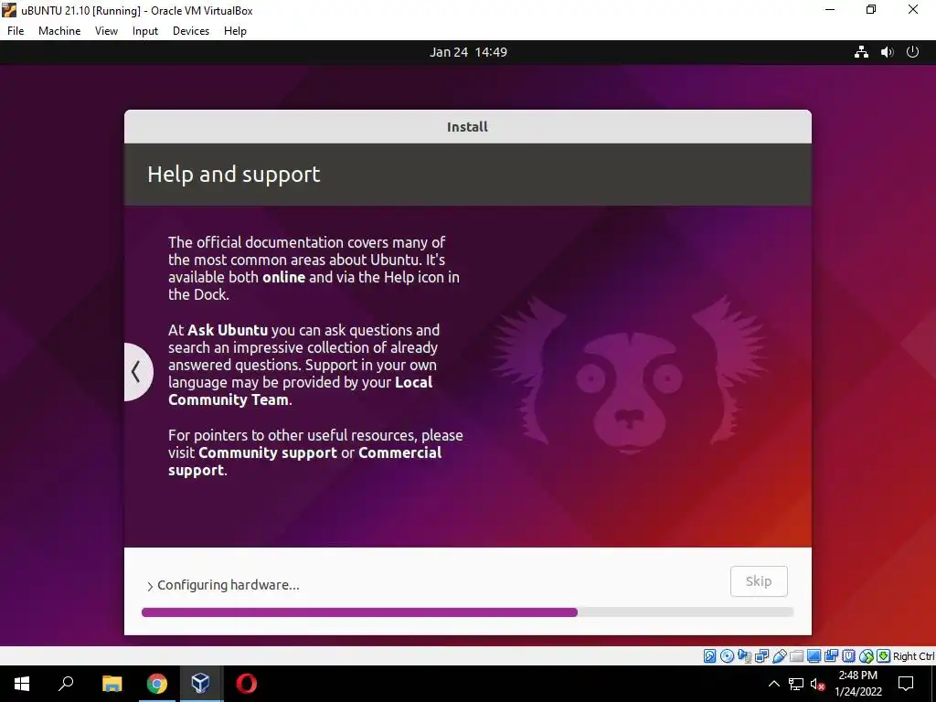
Task: Click the Ubuntu power icon in top bar
Action: pyautogui.click(x=913, y=52)
